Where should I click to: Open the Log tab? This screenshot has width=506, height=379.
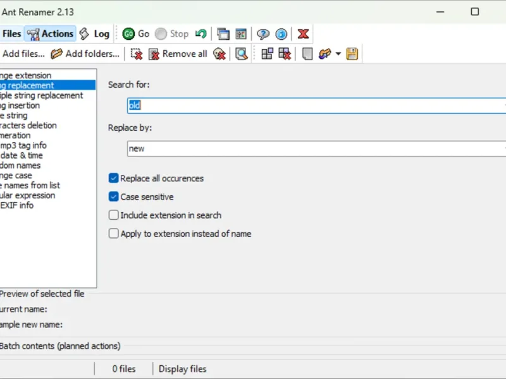[x=94, y=33]
